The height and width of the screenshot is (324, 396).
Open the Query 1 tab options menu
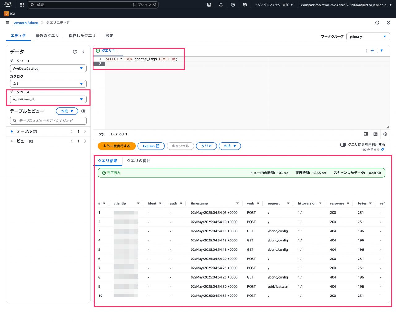(x=118, y=50)
